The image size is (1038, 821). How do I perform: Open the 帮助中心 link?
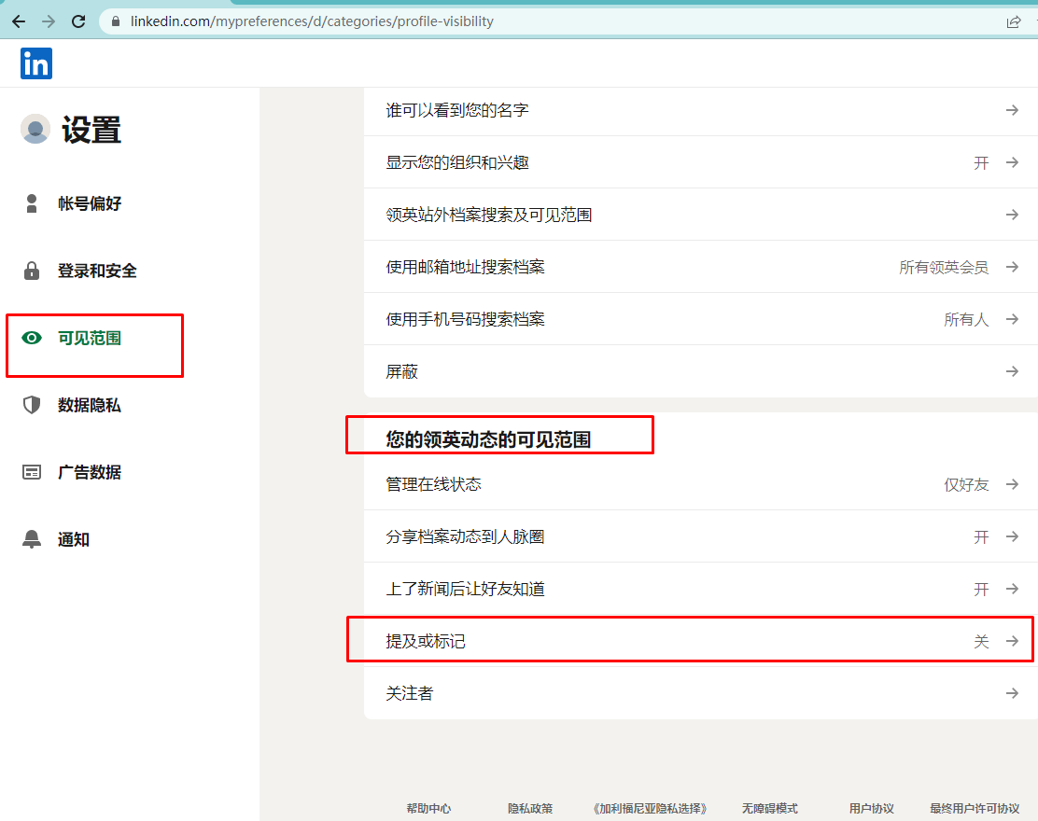pyautogui.click(x=428, y=808)
